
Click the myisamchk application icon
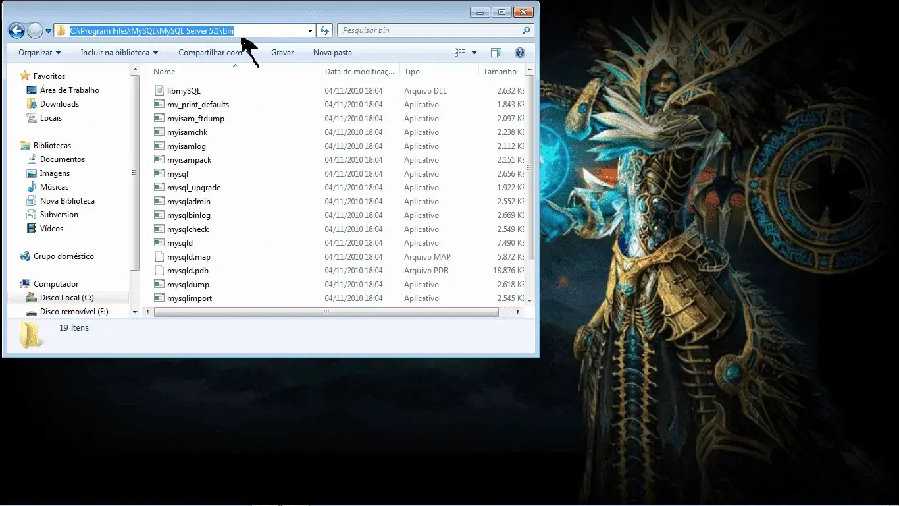[159, 132]
